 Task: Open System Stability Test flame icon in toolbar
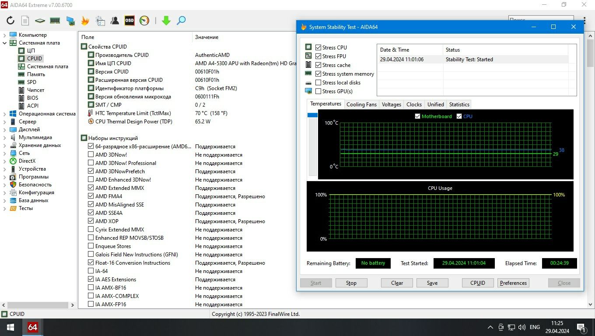(85, 21)
